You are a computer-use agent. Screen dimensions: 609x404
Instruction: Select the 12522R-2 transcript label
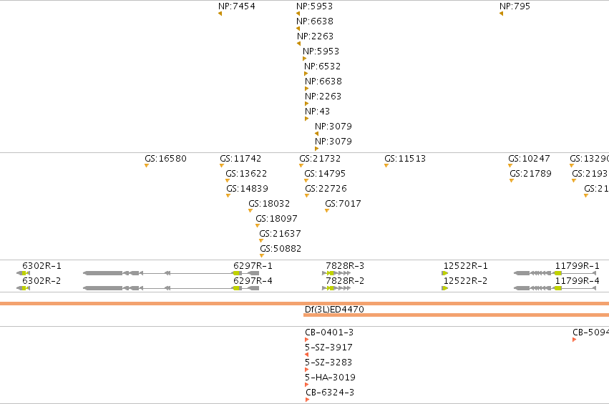pyautogui.click(x=465, y=280)
